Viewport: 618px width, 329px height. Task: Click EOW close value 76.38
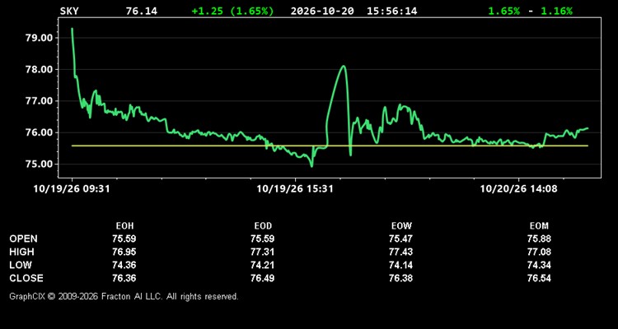400,278
